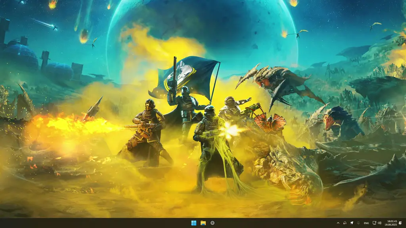The width and height of the screenshot is (406, 228).
Task: Open the notification bell panel
Action: click(x=400, y=223)
